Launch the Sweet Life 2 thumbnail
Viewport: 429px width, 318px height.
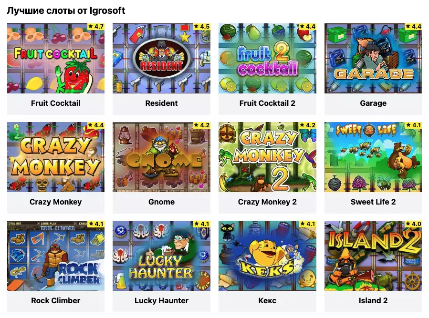pyautogui.click(x=373, y=157)
